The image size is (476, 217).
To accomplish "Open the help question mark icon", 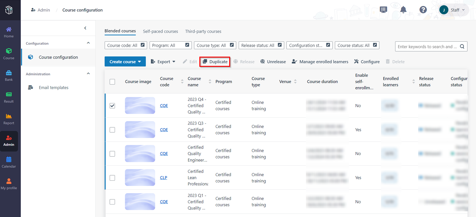I will tap(423, 10).
